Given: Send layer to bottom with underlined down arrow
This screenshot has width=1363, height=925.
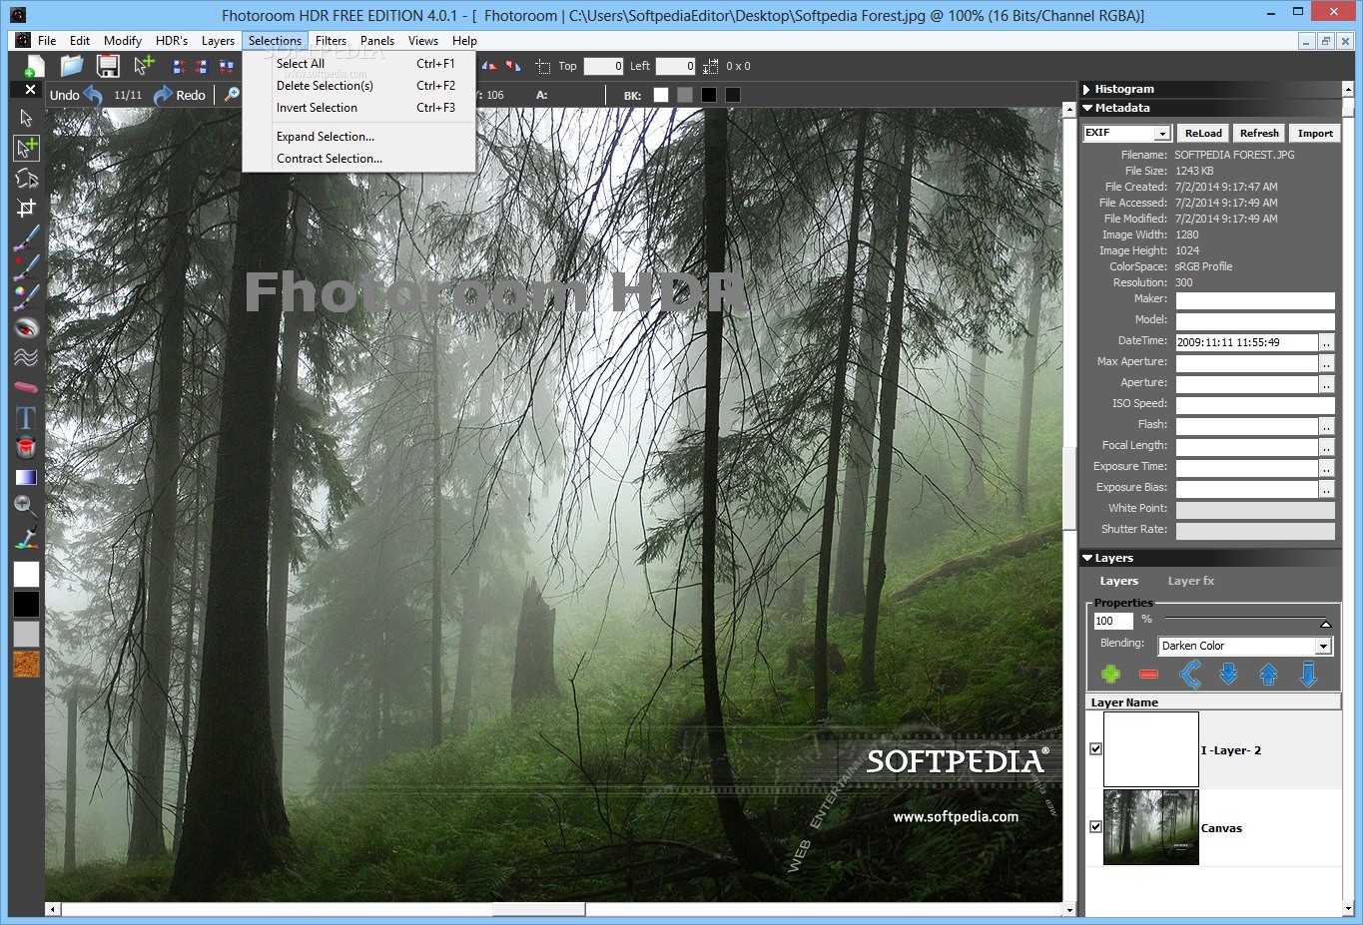Looking at the screenshot, I should [x=1308, y=675].
